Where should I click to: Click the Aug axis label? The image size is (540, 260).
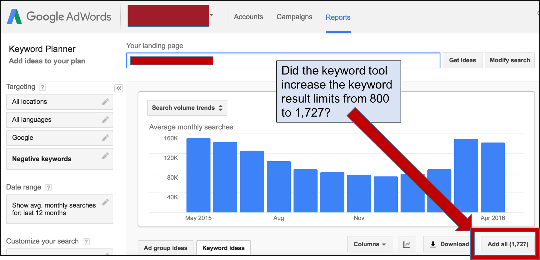pos(279,218)
